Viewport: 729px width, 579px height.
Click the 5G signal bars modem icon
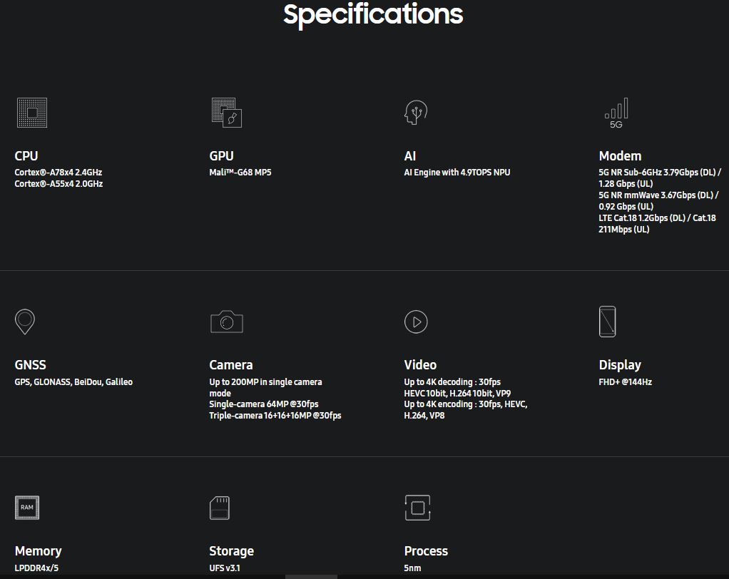616,113
